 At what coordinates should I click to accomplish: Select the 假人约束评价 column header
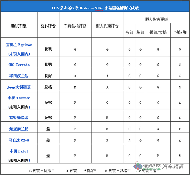(x=107, y=26)
